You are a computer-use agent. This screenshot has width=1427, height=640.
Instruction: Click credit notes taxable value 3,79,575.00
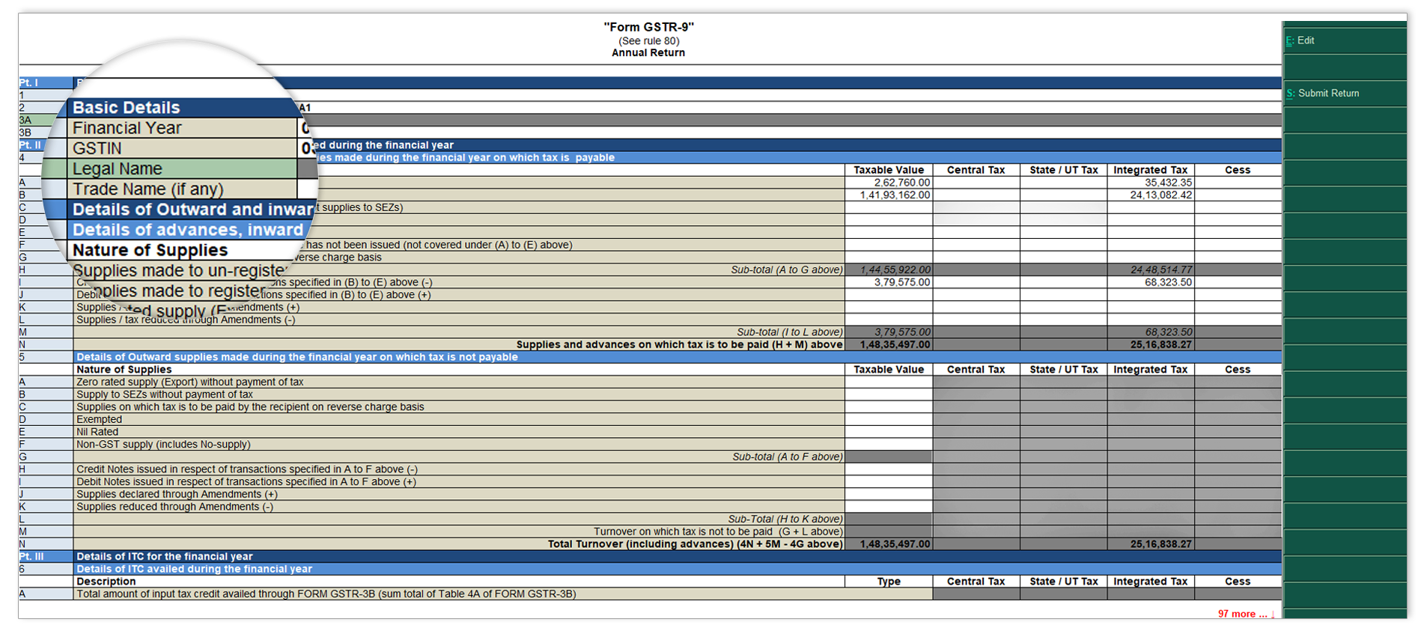click(889, 282)
